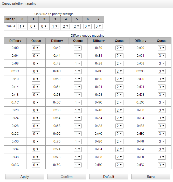Viewport: 173px width, 182px height.
Task: Open queue dropdown for 802.1p priority 3
Action: tap(55, 26)
